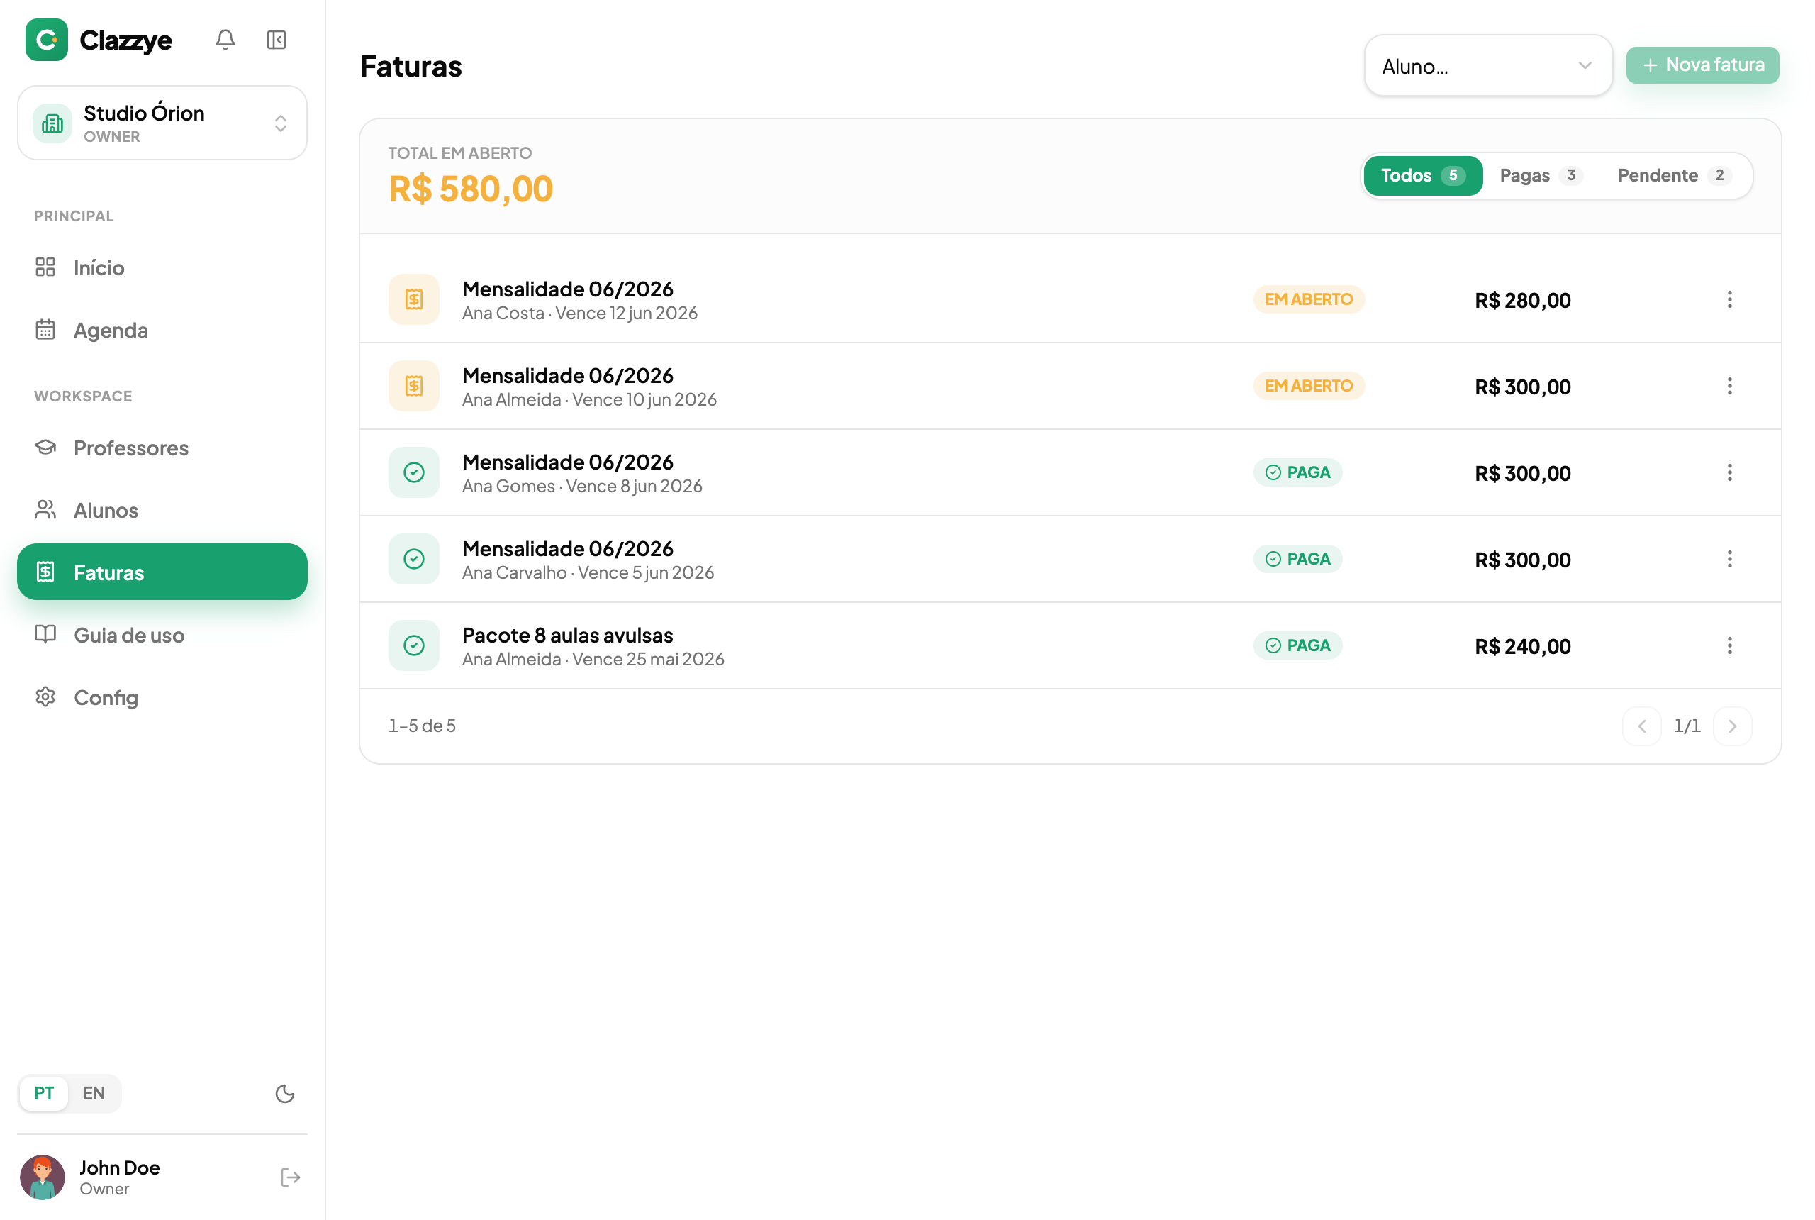
Task: Click the Faturas page heading
Action: [x=411, y=66]
